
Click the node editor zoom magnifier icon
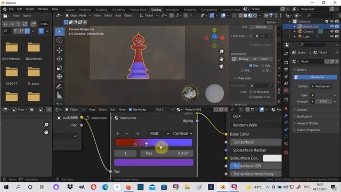46,124
